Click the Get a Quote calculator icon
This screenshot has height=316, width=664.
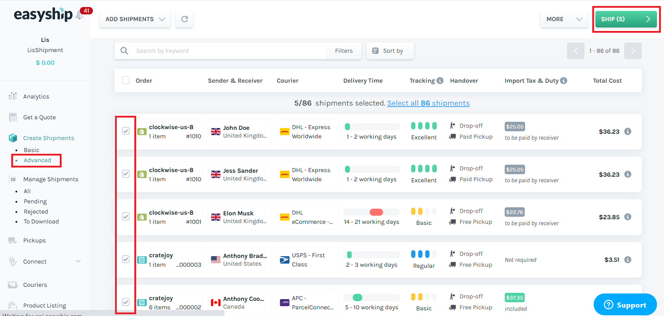13,117
